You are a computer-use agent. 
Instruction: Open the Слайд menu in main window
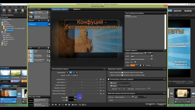21,7
